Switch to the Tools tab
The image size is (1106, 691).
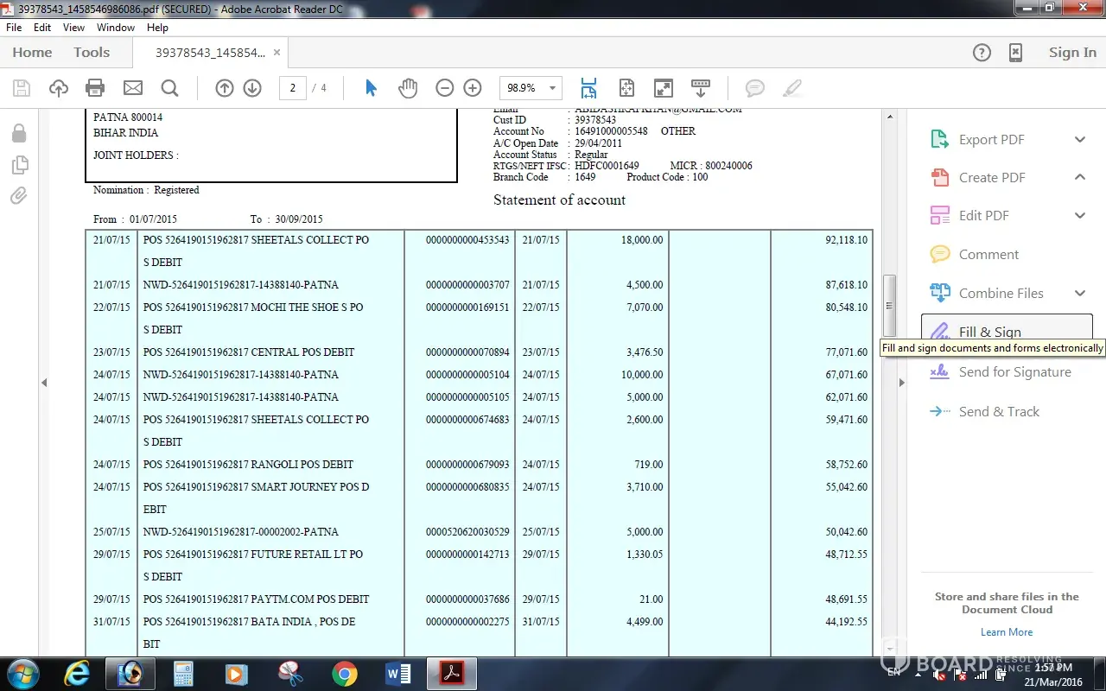coord(92,53)
